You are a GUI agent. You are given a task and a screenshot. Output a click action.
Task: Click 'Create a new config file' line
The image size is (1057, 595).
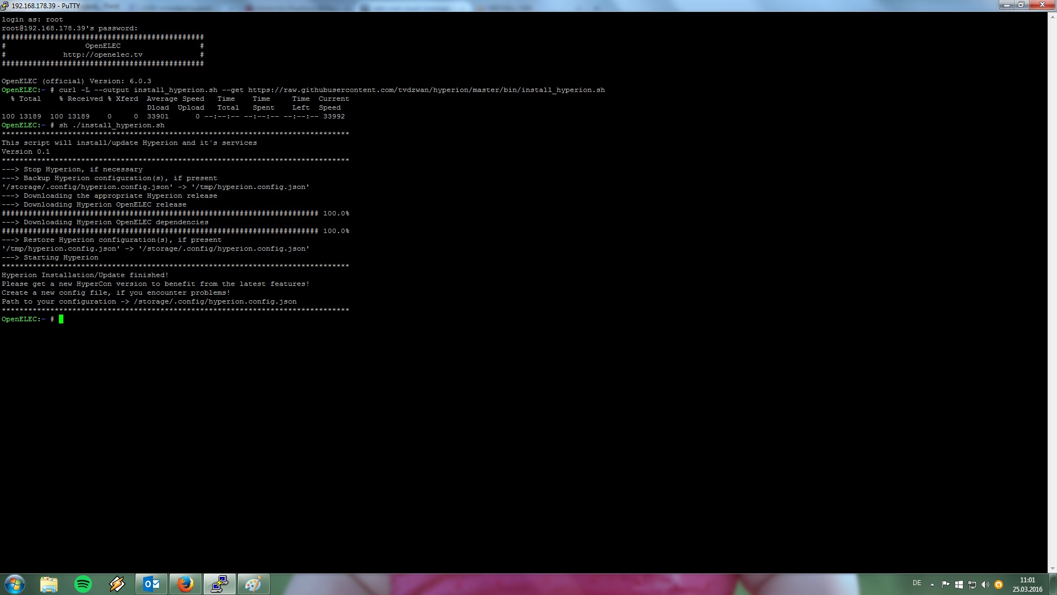116,293
